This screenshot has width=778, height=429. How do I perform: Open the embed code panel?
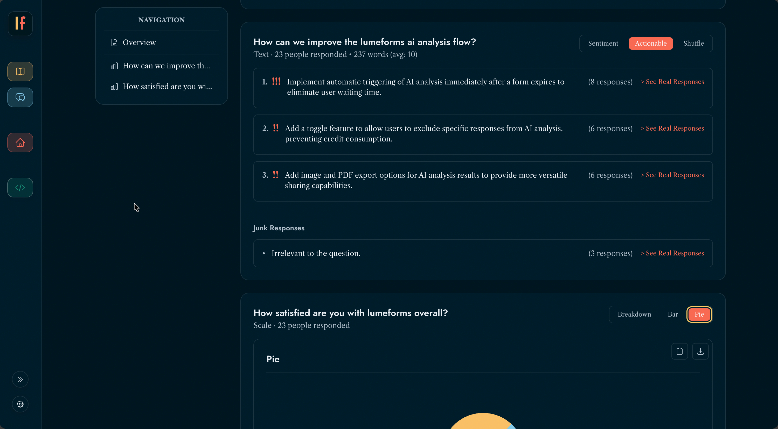[x=20, y=187]
